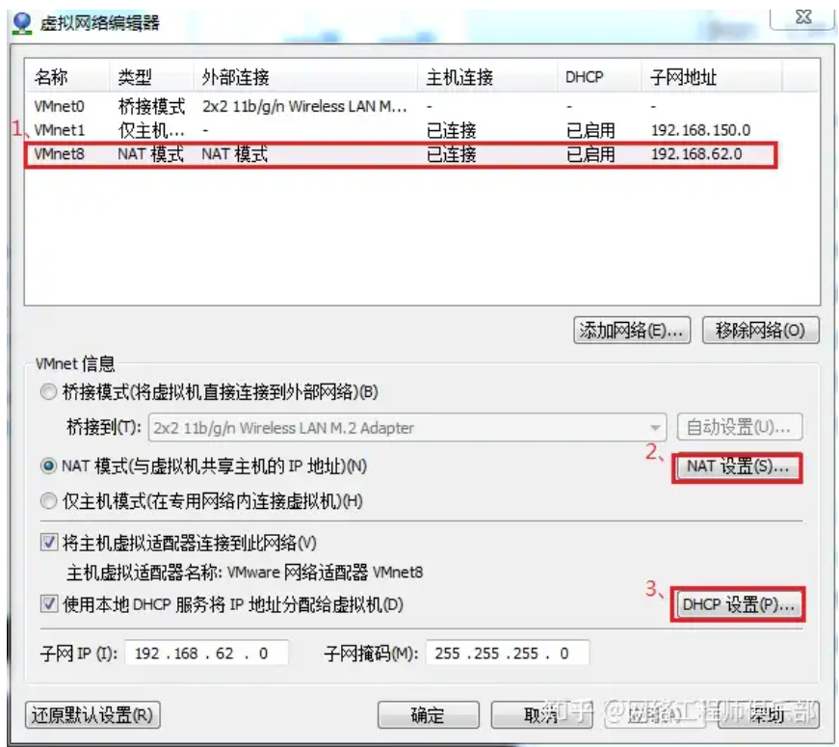The width and height of the screenshot is (839, 747).
Task: Open NAT 设置(S)... dialog
Action: [x=738, y=467]
